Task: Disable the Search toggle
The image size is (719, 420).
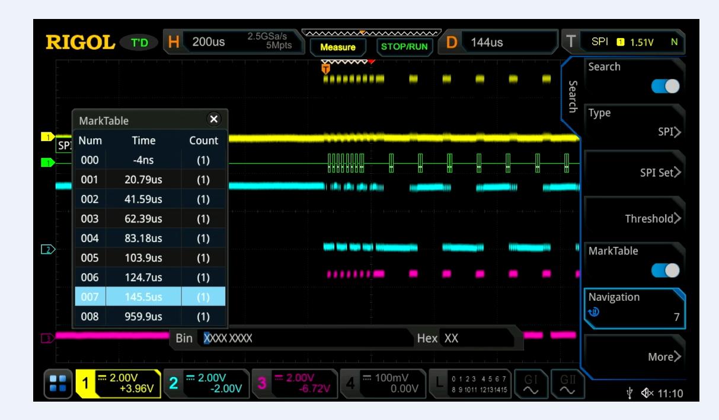Action: (666, 87)
